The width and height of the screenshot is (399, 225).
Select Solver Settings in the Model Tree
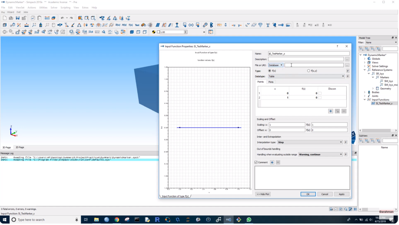(380, 66)
